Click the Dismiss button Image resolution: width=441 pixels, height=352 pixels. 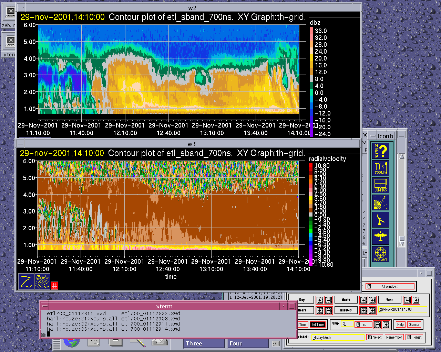pos(414,324)
